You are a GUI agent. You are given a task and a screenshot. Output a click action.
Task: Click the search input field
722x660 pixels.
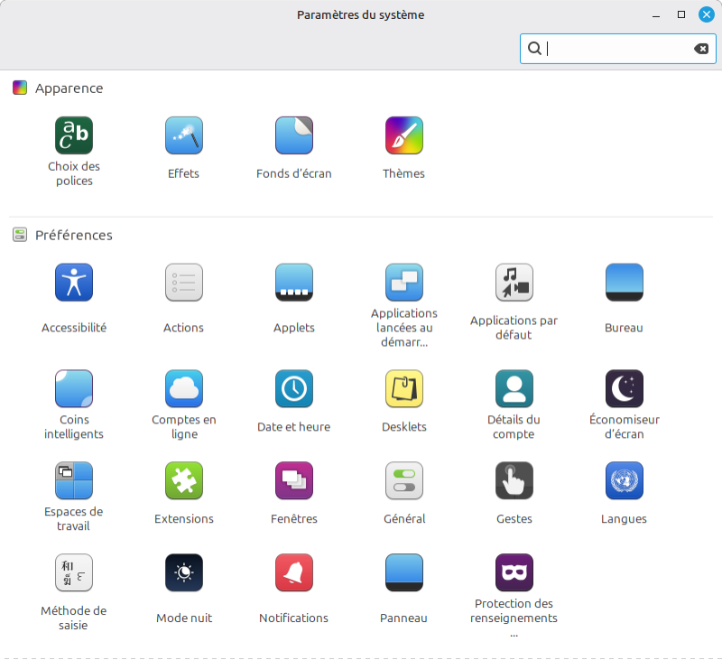(x=614, y=49)
